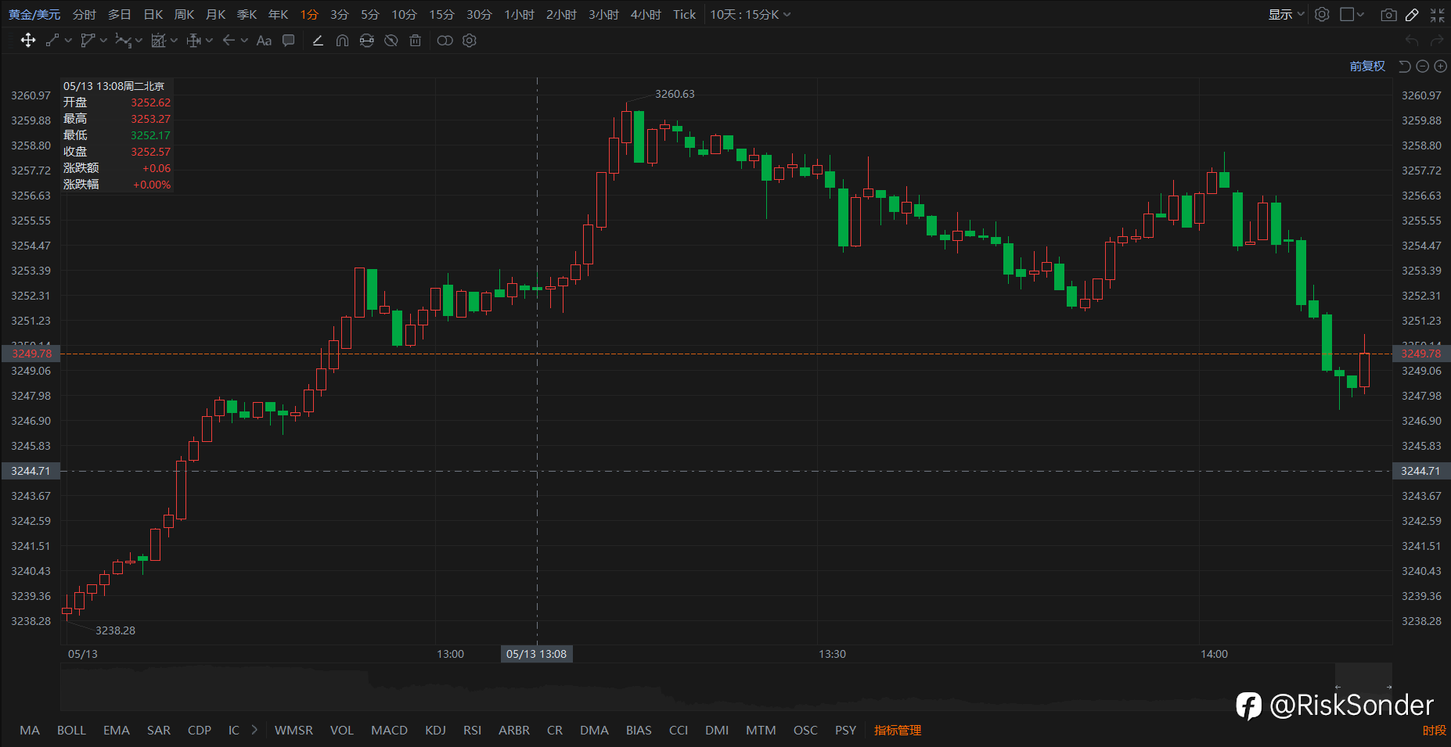Select the 5分 timeframe tab
This screenshot has width=1451, height=747.
click(x=370, y=14)
